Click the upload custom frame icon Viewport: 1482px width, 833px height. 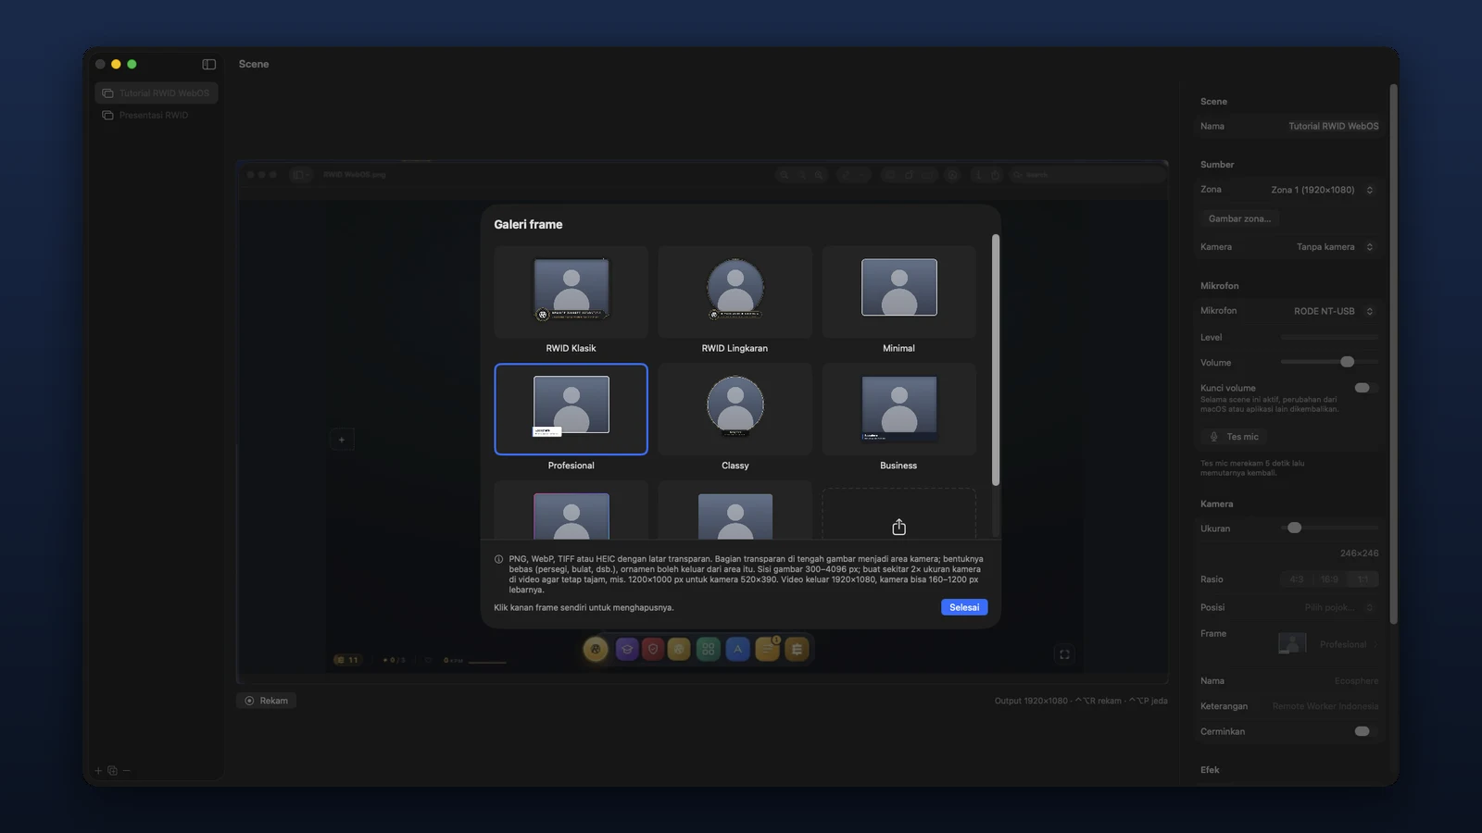click(x=898, y=527)
